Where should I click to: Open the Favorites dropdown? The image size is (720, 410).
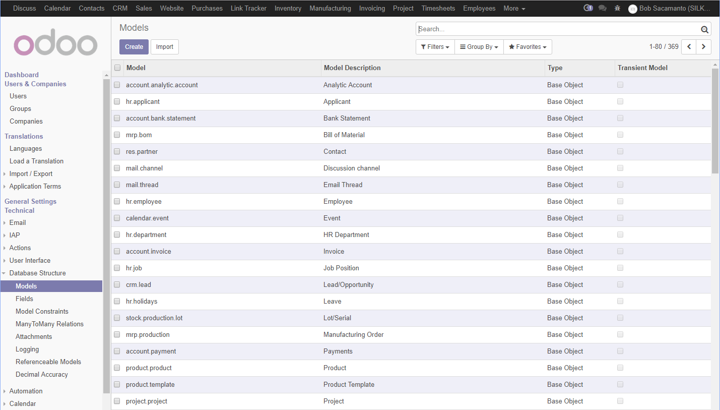click(528, 47)
